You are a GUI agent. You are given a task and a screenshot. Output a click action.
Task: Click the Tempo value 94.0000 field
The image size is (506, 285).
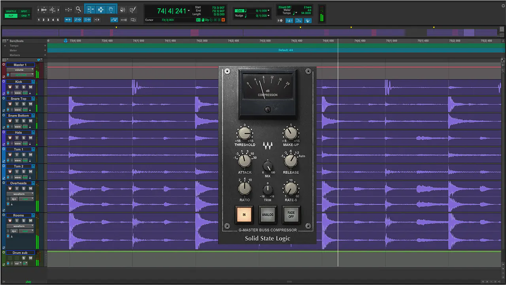(306, 13)
